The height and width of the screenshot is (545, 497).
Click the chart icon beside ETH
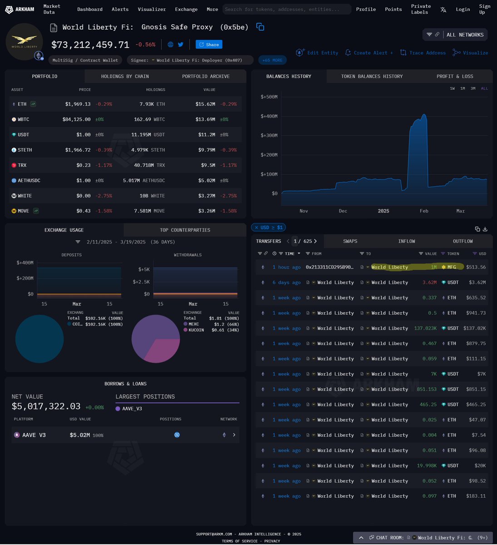tap(33, 104)
